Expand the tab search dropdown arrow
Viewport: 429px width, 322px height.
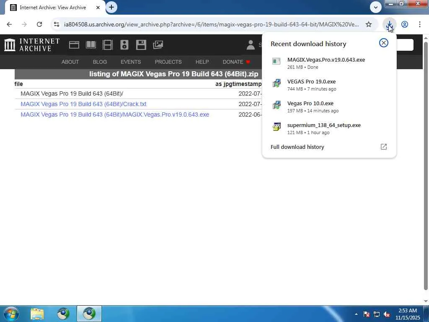pyautogui.click(x=376, y=8)
